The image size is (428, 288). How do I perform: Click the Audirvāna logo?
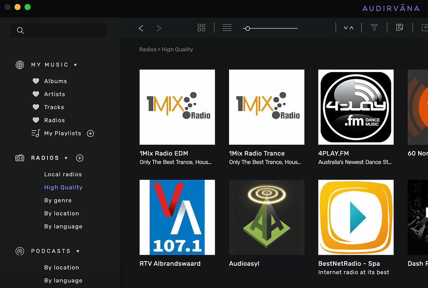click(391, 9)
